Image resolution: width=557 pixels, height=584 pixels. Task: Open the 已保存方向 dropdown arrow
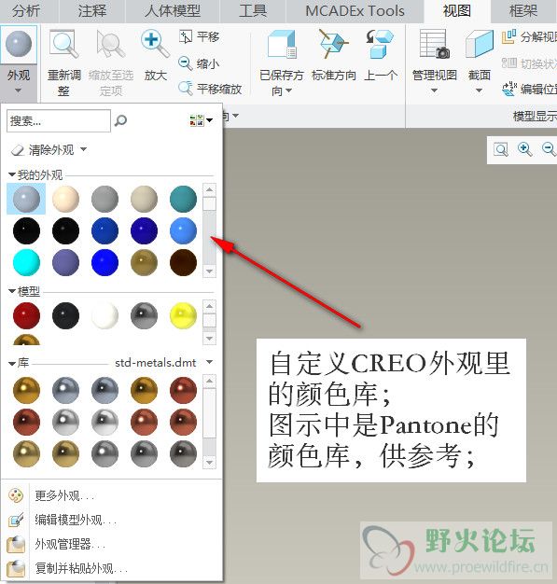point(288,90)
